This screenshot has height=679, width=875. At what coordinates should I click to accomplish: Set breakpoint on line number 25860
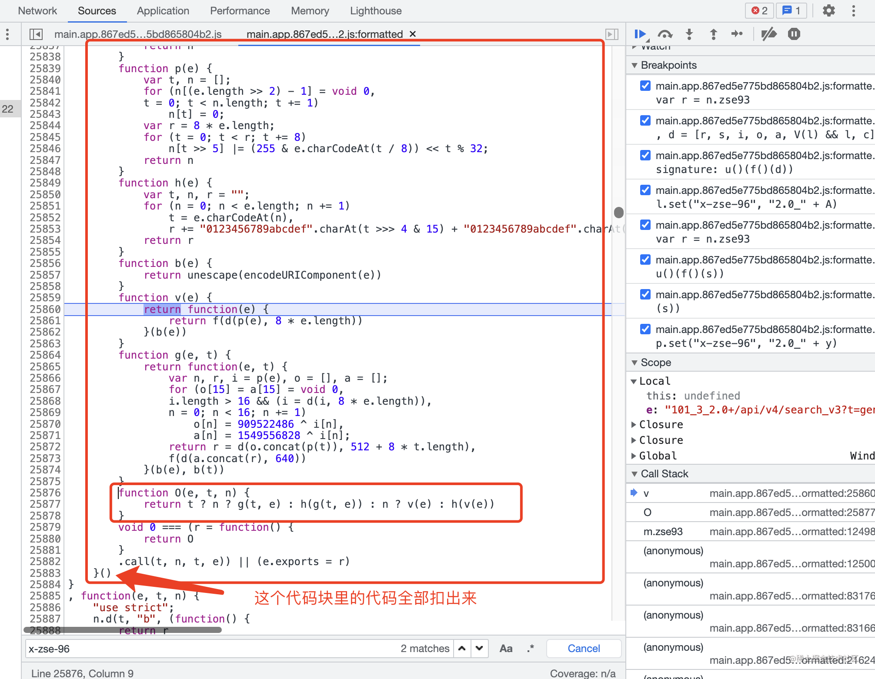pos(45,309)
